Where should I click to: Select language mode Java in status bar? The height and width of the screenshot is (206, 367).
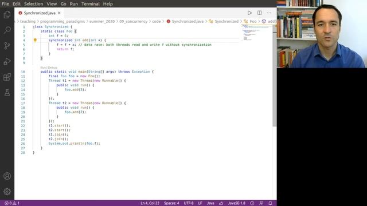[210, 203]
